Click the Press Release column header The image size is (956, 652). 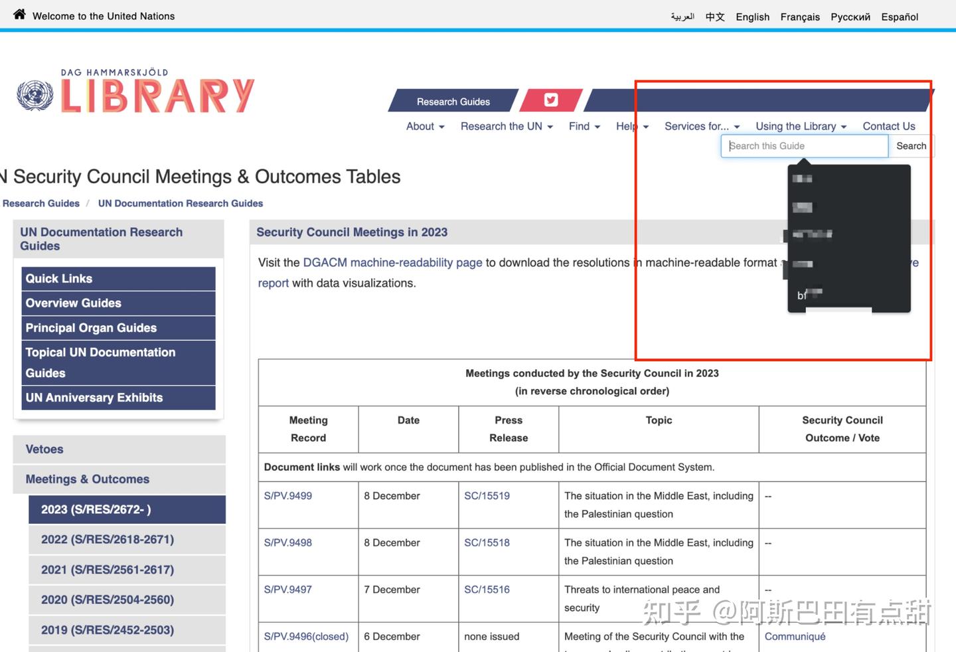point(509,429)
